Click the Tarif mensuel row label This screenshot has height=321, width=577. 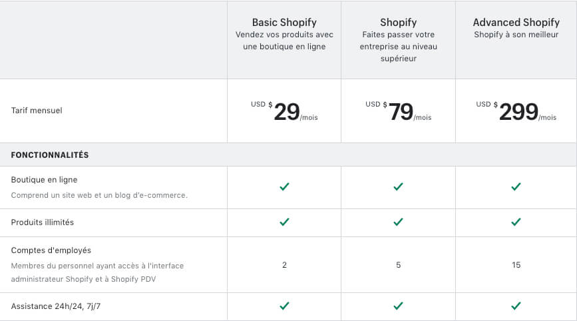pos(37,111)
